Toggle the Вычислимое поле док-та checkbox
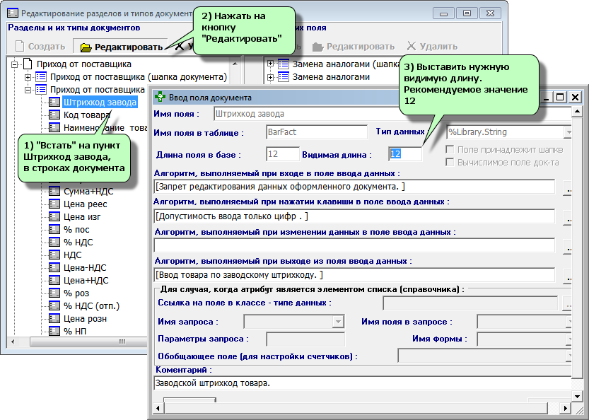The width and height of the screenshot is (589, 420). (x=450, y=163)
